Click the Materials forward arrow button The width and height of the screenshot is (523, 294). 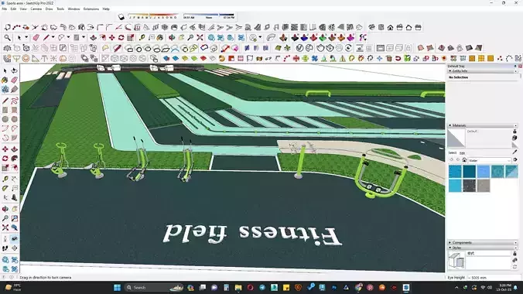458,160
